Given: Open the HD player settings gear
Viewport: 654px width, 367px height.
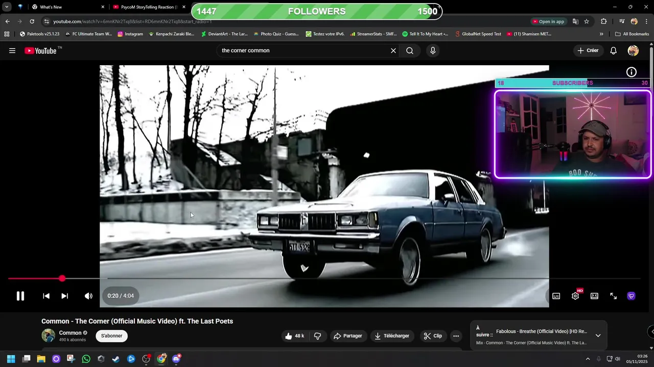Looking at the screenshot, I should tap(575, 296).
